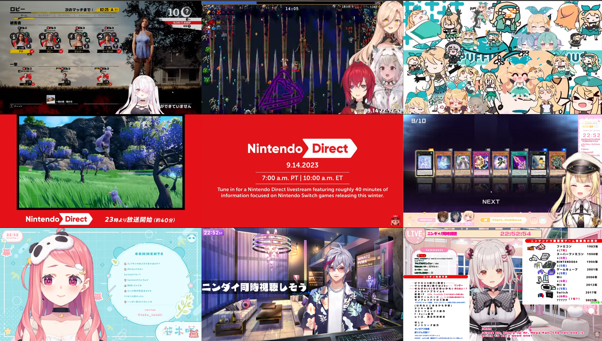Click the pink mail envelope icon

[534, 220]
